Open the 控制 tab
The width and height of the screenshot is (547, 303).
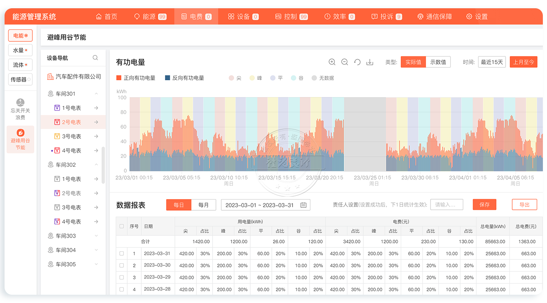click(291, 17)
